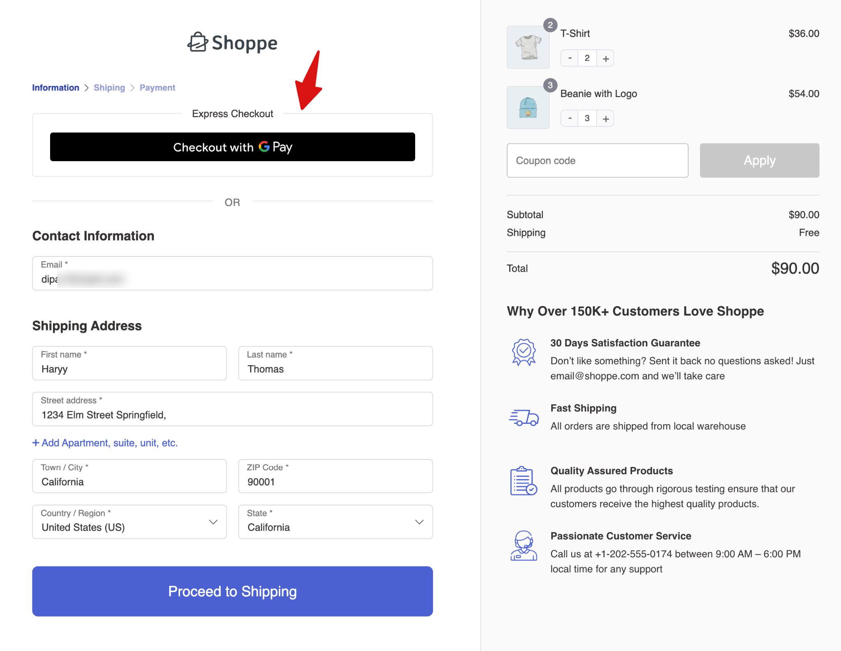Click Proceed to Shipping button
The height and width of the screenshot is (651, 841).
tap(232, 591)
